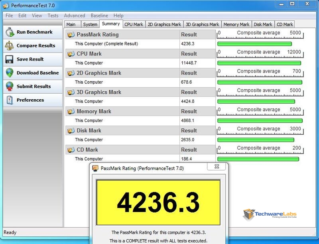Close the PassMark Rating dialog

point(217,167)
